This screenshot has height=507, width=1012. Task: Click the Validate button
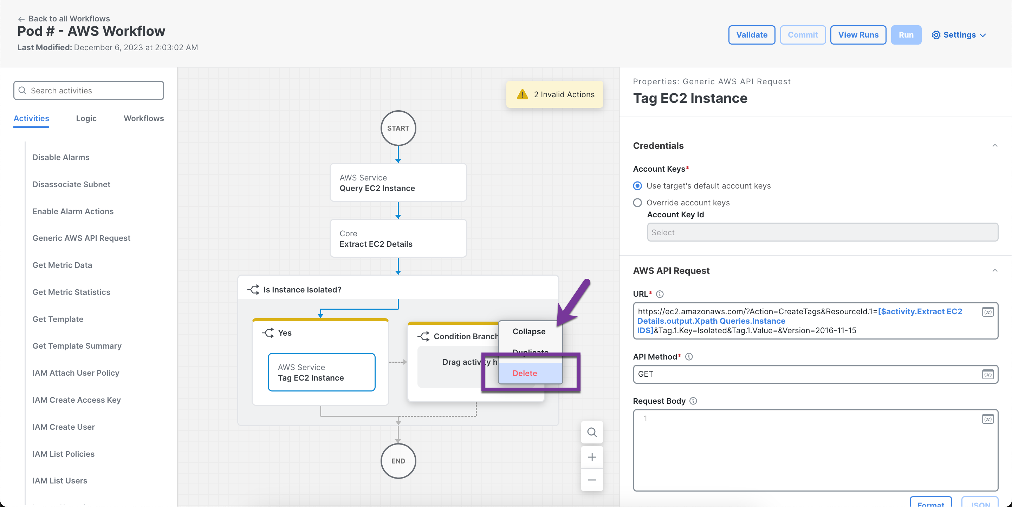[751, 35]
